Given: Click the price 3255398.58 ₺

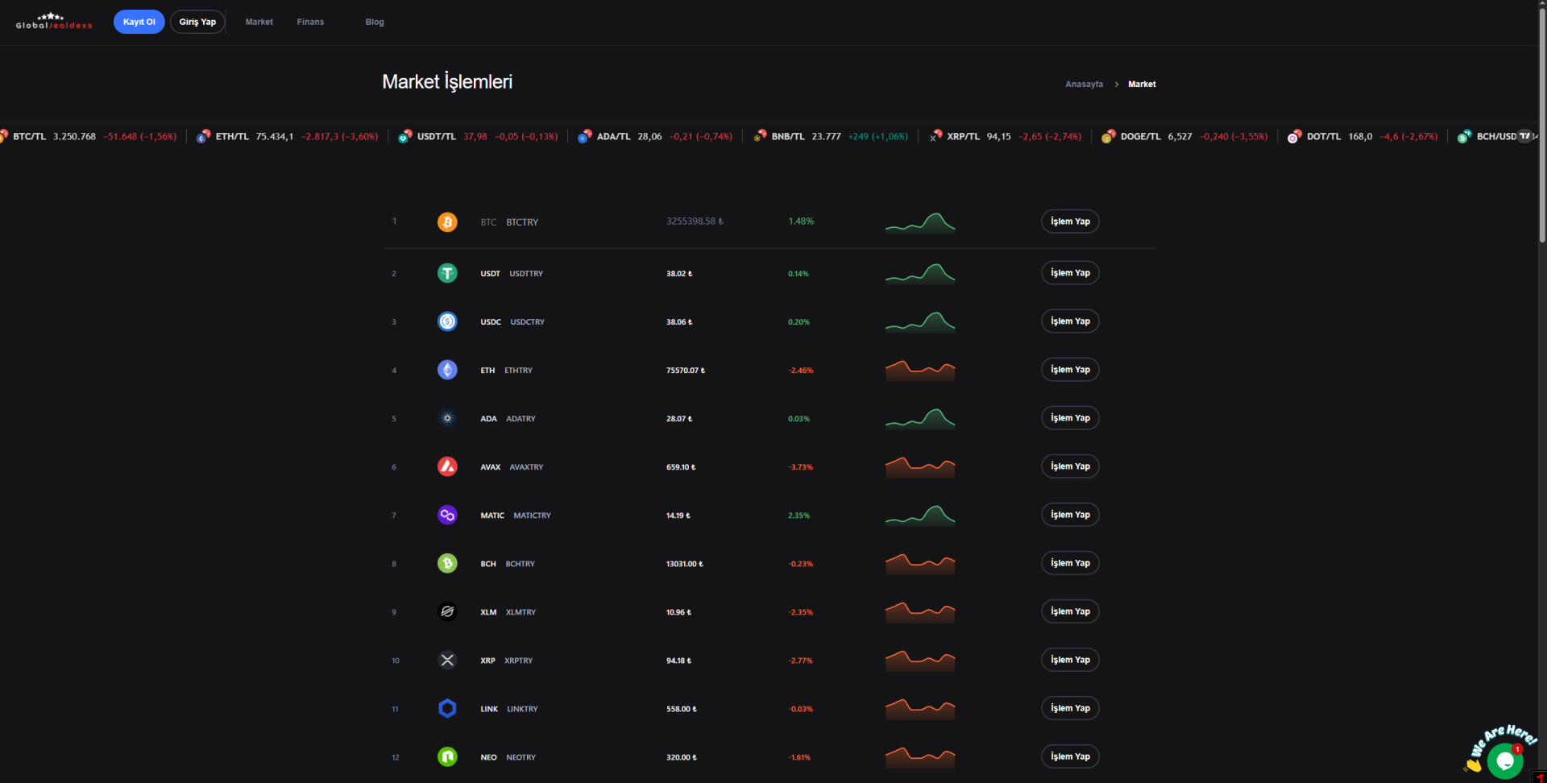Looking at the screenshot, I should coord(695,222).
